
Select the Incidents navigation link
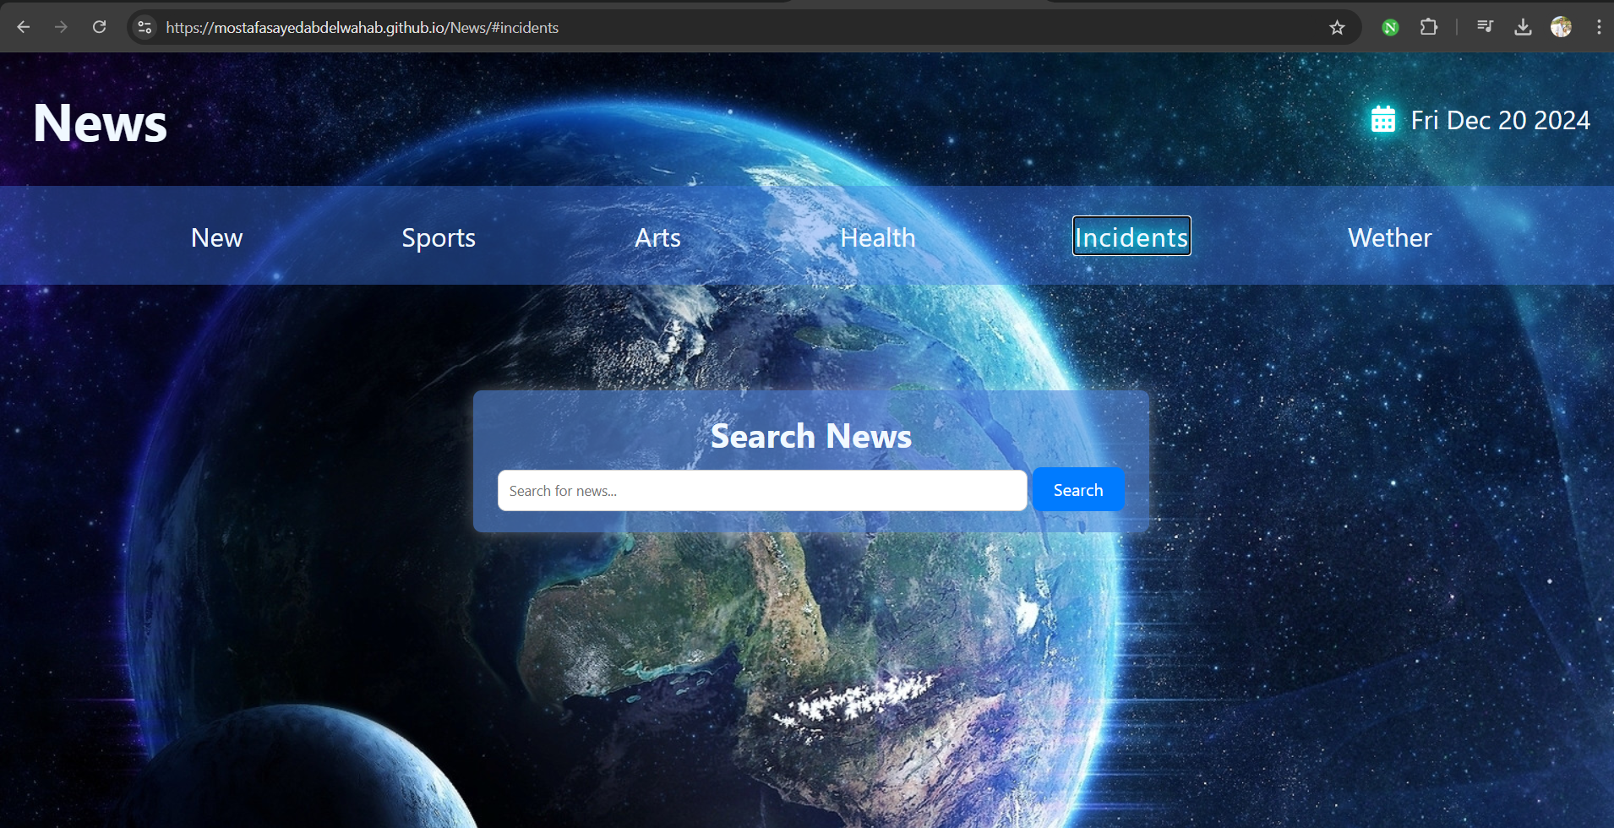[x=1131, y=237]
